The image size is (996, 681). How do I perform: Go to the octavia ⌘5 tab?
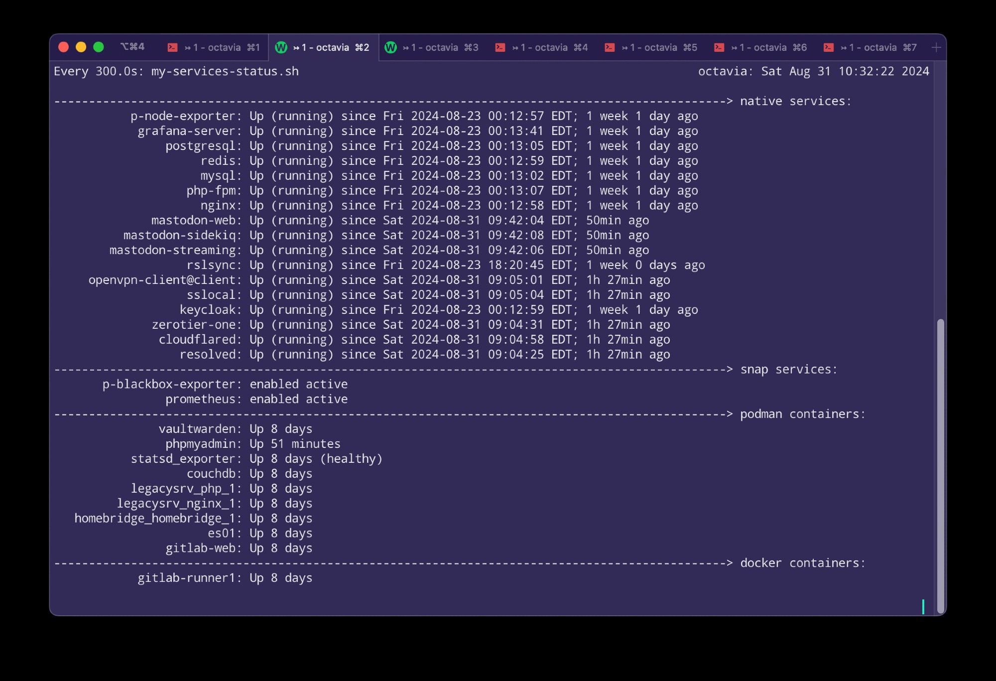coord(652,47)
